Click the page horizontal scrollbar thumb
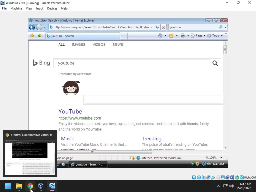 (104, 152)
